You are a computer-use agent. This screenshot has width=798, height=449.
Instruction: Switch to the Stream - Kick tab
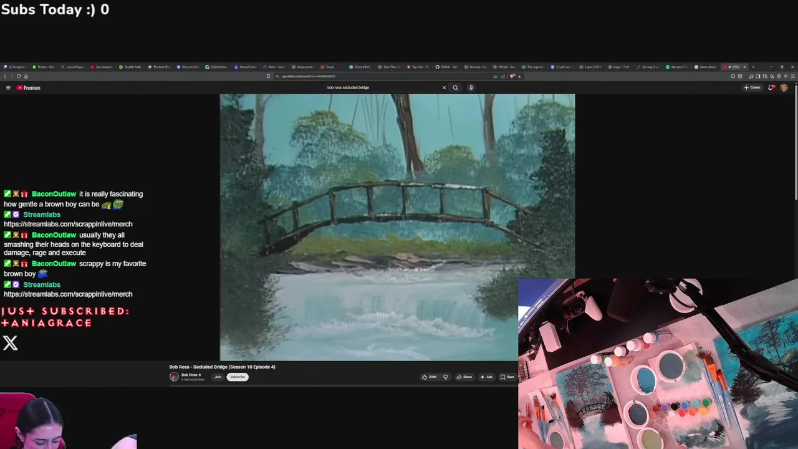pos(44,67)
